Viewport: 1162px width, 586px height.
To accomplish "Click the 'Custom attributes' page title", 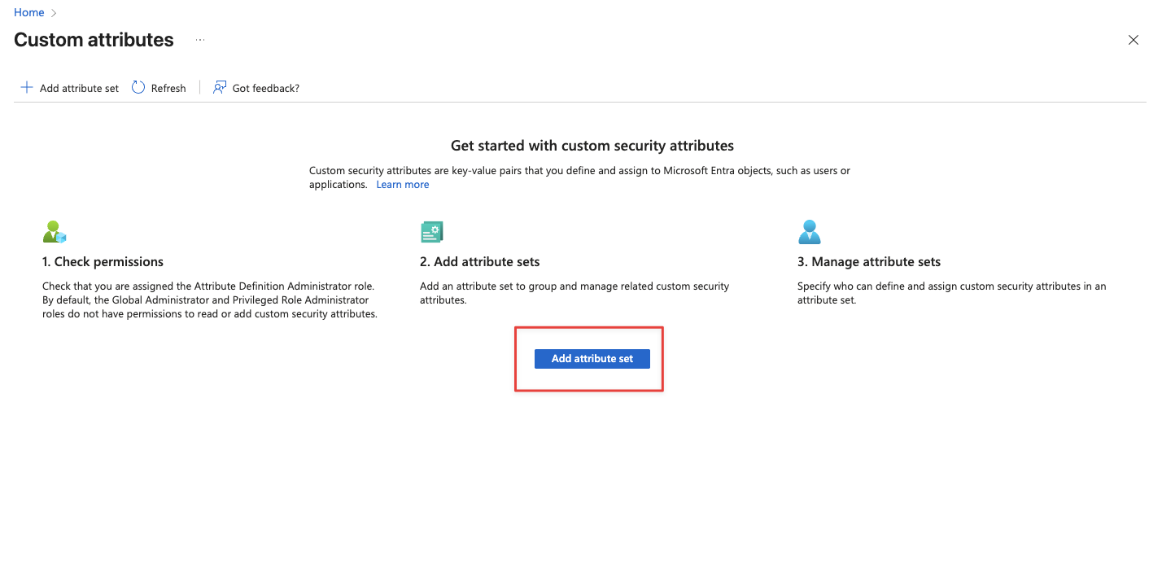I will point(94,40).
